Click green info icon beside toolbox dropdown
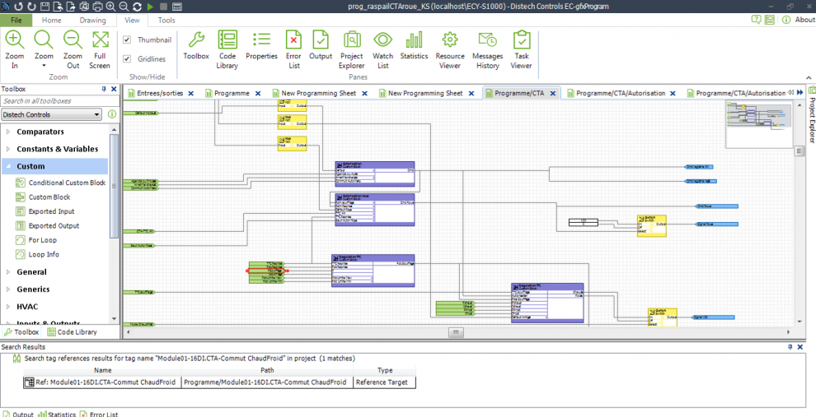Image resolution: width=816 pixels, height=417 pixels. pos(112,114)
